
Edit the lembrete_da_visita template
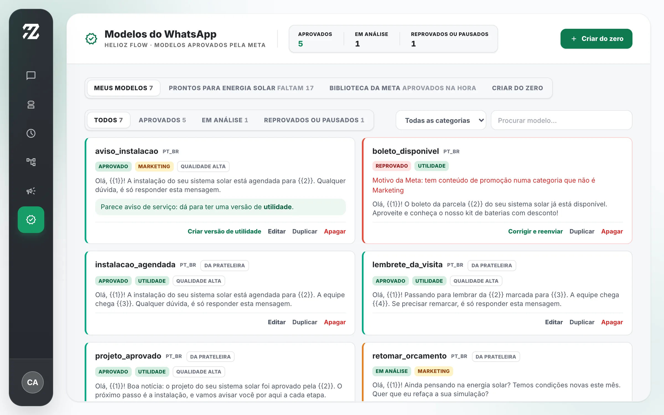[x=554, y=322]
